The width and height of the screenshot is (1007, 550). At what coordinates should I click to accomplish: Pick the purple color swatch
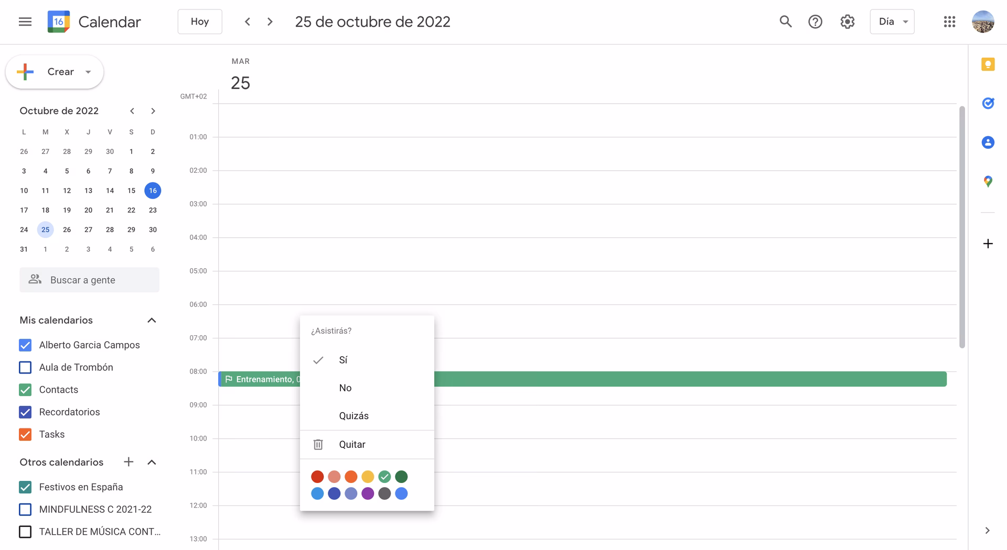coord(368,493)
